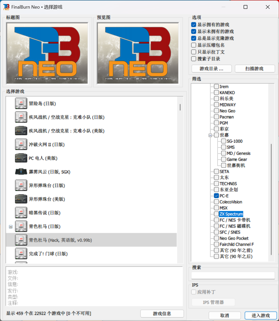Check the 世嘉街机 filter box

pyautogui.click(x=223, y=165)
